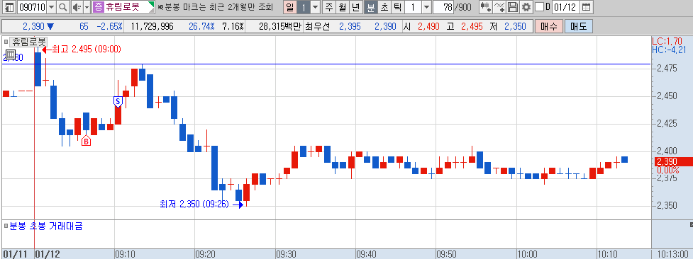Select second 초 chart period
The width and height of the screenshot is (693, 259).
coord(384,6)
